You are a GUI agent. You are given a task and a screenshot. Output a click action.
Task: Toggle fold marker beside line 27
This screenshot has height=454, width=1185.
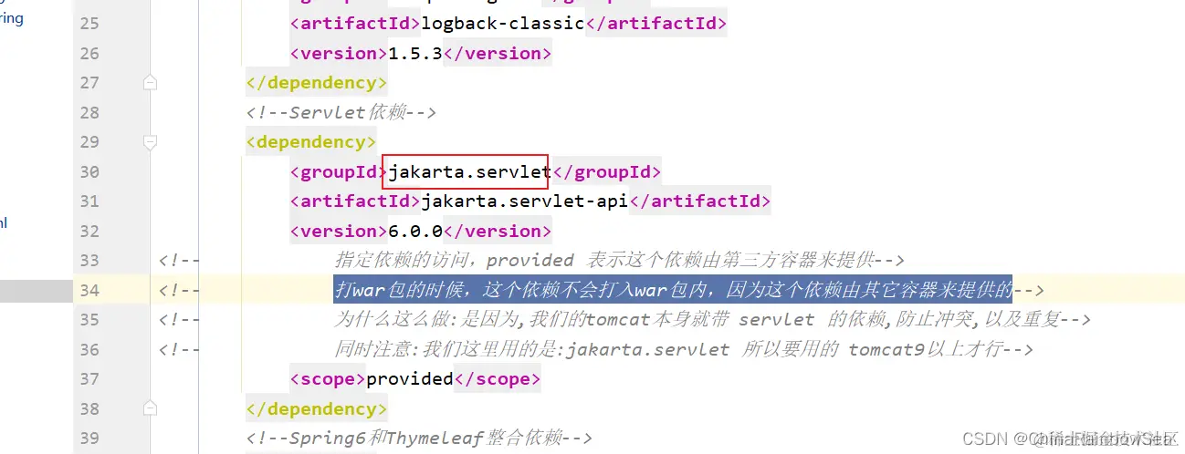click(x=151, y=83)
